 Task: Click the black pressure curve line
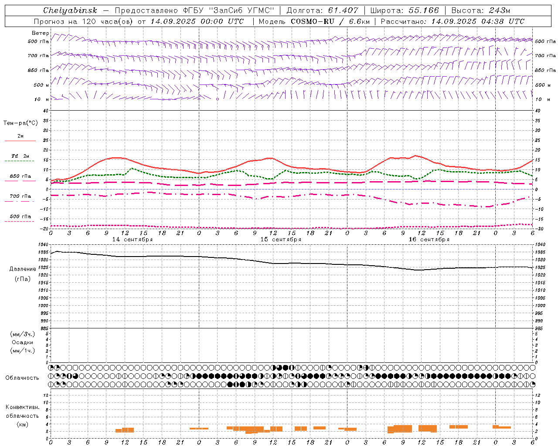pyautogui.click(x=292, y=263)
